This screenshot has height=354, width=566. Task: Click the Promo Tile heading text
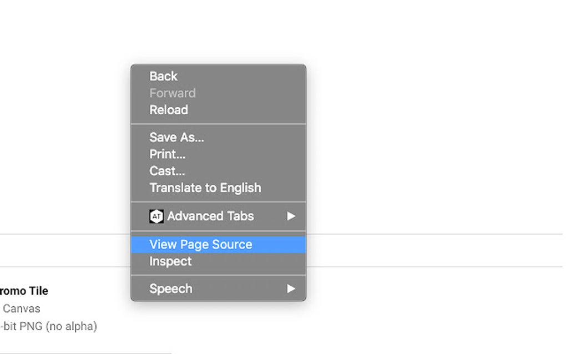pos(23,291)
